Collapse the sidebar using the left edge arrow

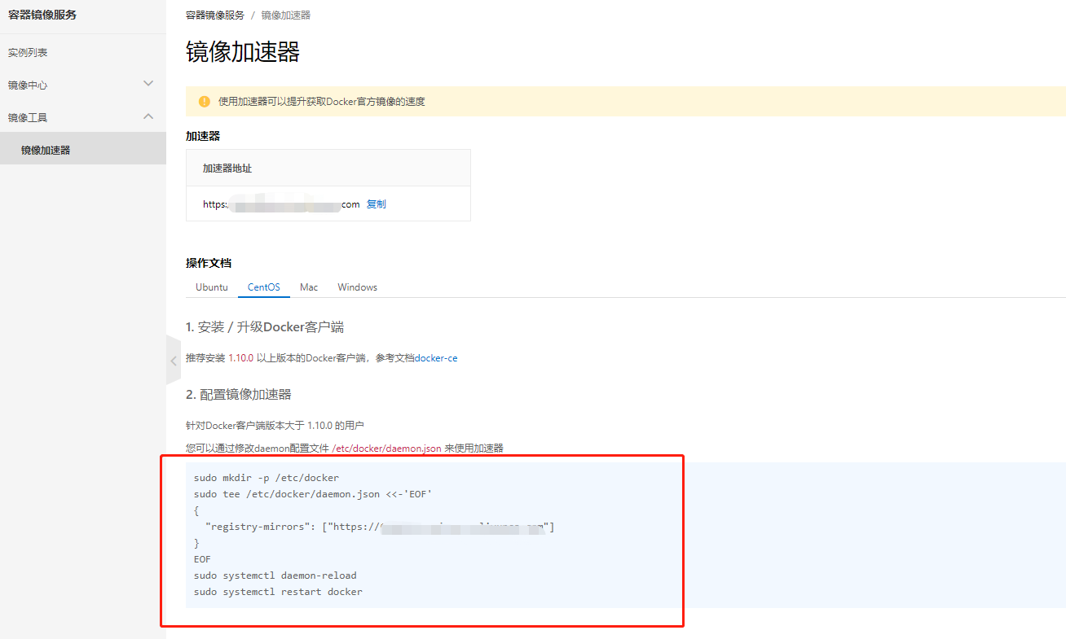173,360
